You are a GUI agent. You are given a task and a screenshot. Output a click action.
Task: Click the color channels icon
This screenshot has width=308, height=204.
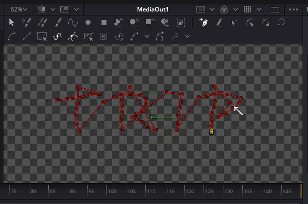point(224,9)
